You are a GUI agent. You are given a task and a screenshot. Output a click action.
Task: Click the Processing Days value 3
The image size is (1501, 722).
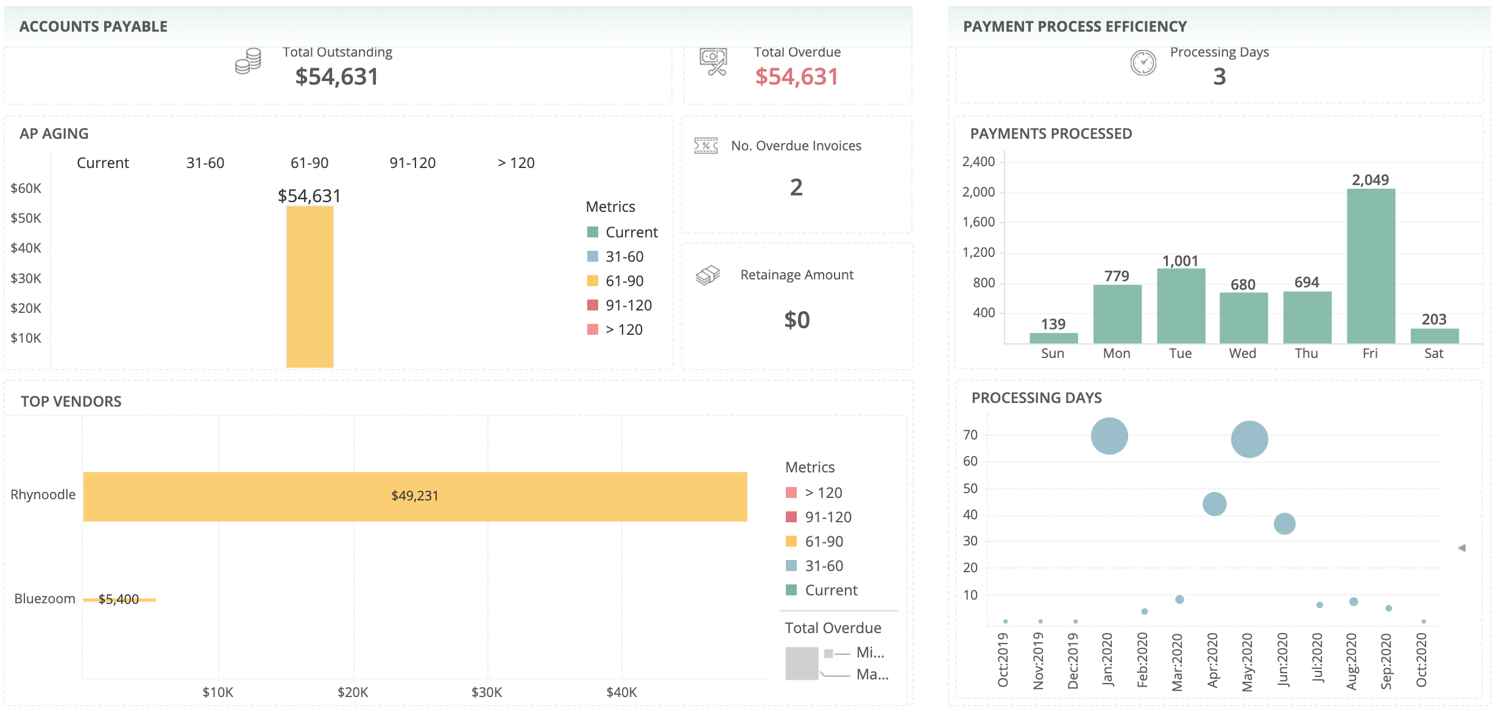(1220, 77)
